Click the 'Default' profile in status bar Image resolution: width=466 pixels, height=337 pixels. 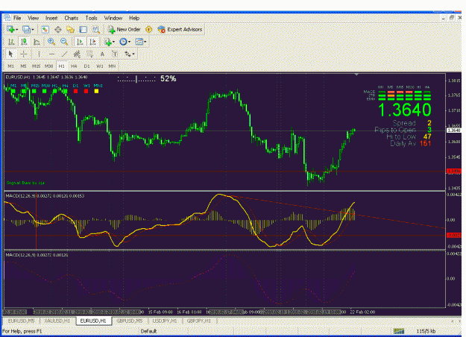tap(148, 331)
